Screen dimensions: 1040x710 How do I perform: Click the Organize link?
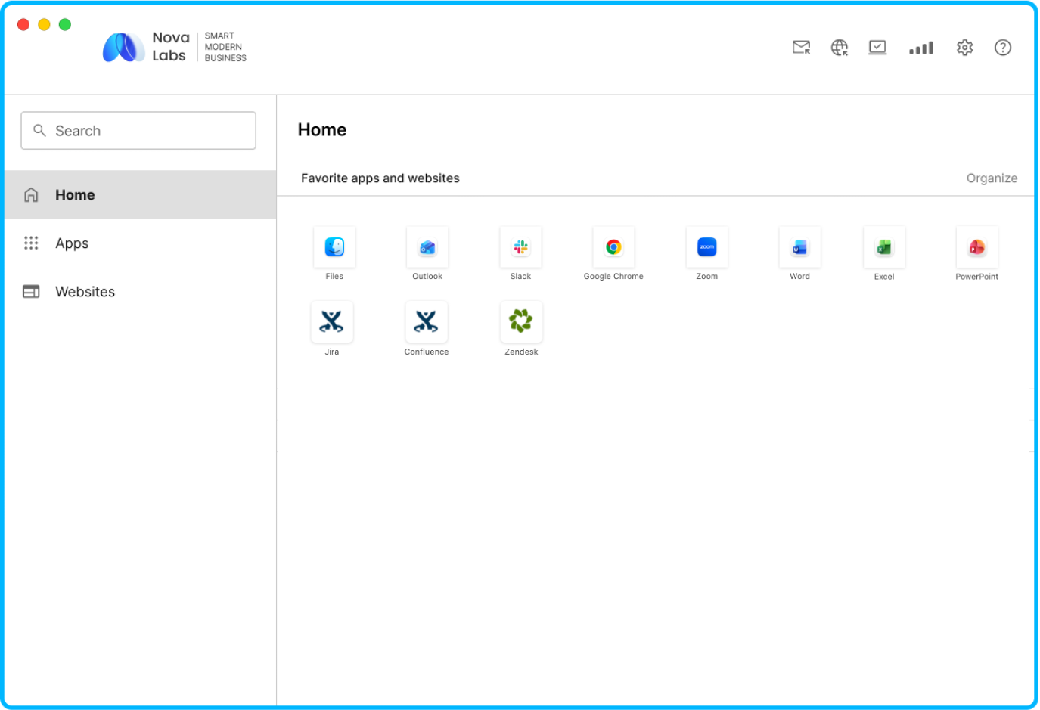pos(992,178)
